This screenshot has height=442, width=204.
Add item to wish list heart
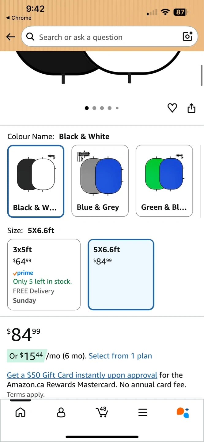[x=172, y=108]
